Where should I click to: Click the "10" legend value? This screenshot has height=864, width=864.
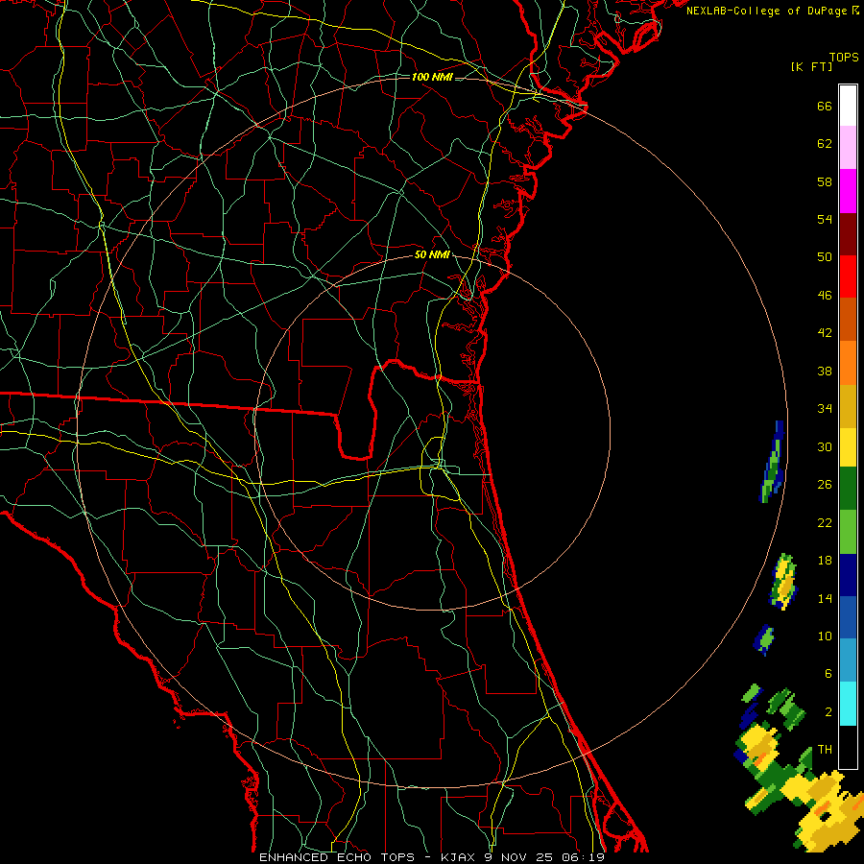(825, 636)
